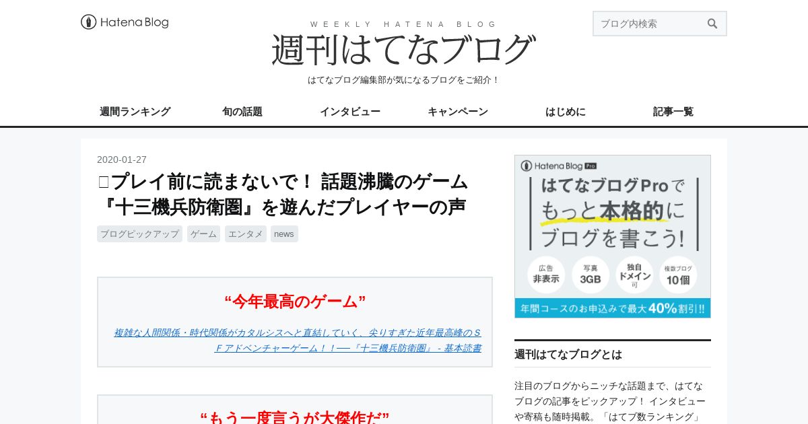
Task: Open the article title プレイ前に読まないで！
Action: click(283, 194)
